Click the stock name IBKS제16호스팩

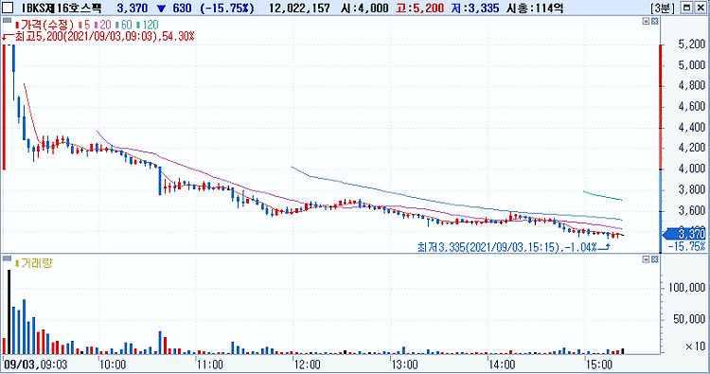pyautogui.click(x=62, y=9)
